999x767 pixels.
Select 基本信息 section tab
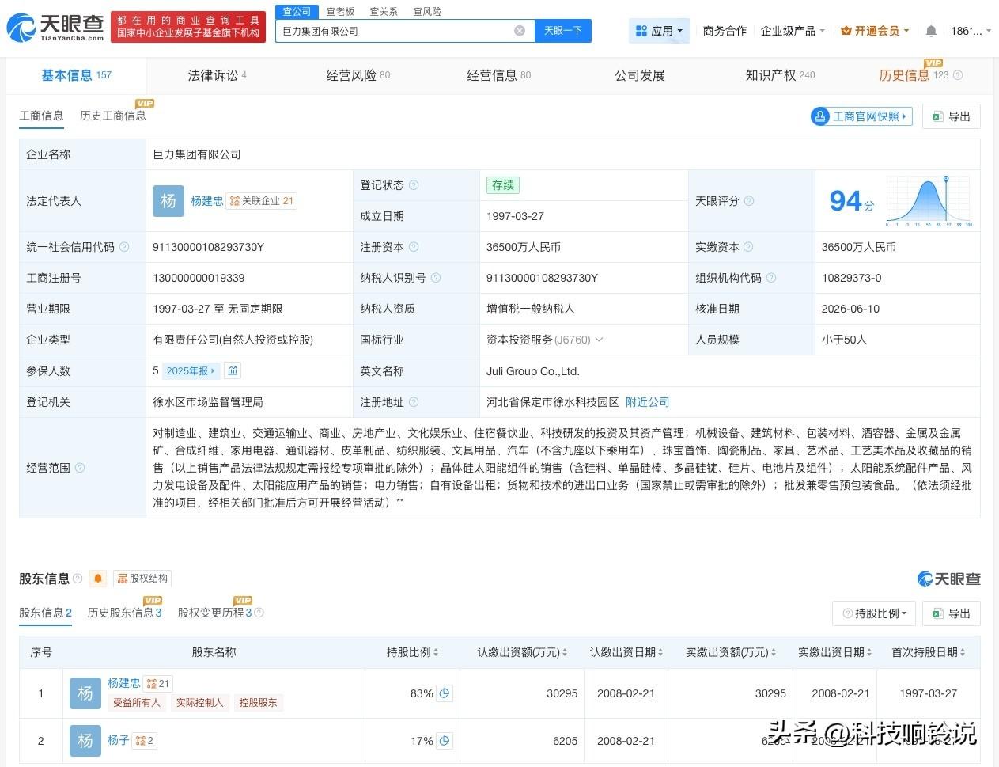pyautogui.click(x=77, y=75)
